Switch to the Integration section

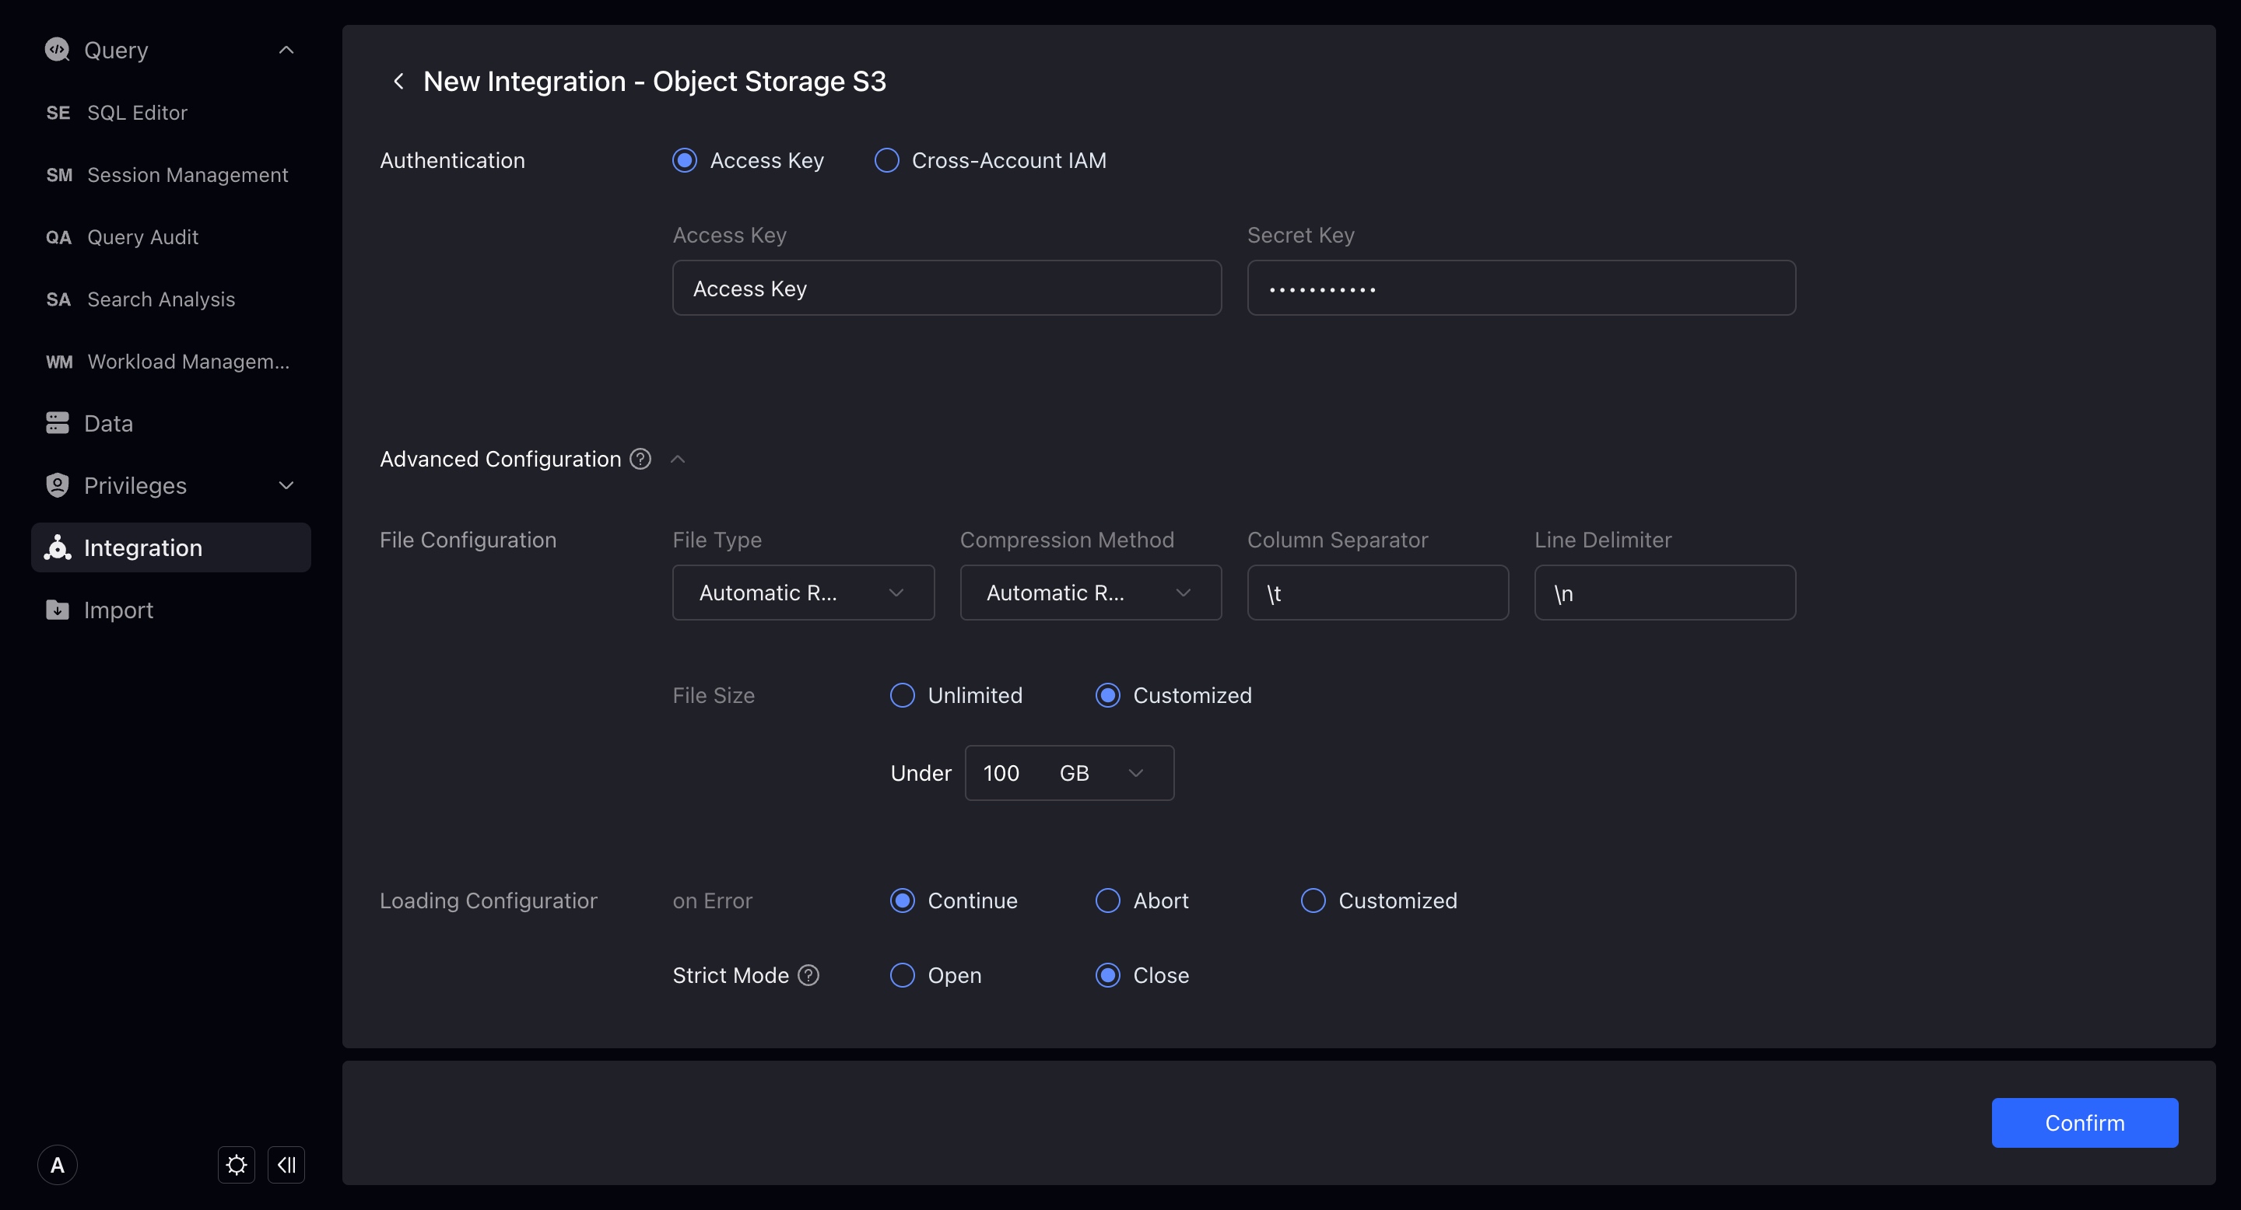point(142,547)
